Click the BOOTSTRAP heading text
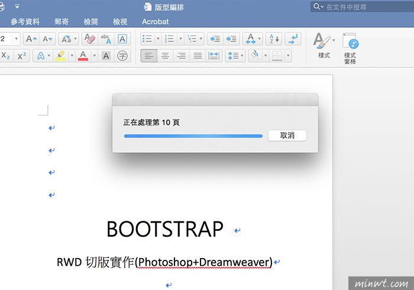The width and height of the screenshot is (414, 290). (165, 229)
